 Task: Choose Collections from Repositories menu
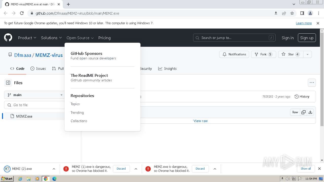click(79, 121)
